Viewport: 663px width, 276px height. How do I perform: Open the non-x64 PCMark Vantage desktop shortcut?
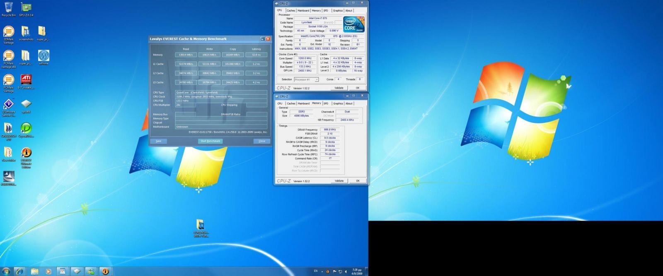[8, 83]
